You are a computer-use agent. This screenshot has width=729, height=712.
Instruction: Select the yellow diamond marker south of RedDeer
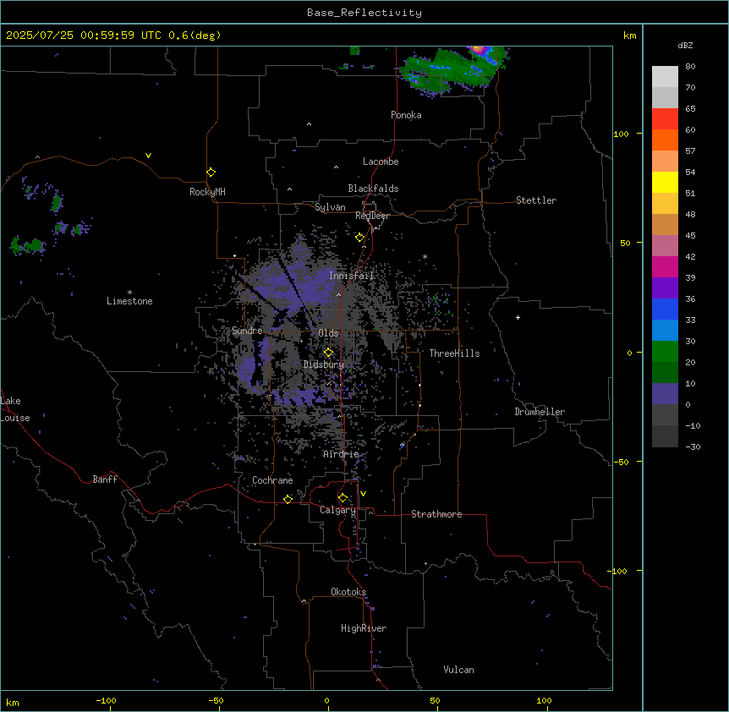[359, 238]
